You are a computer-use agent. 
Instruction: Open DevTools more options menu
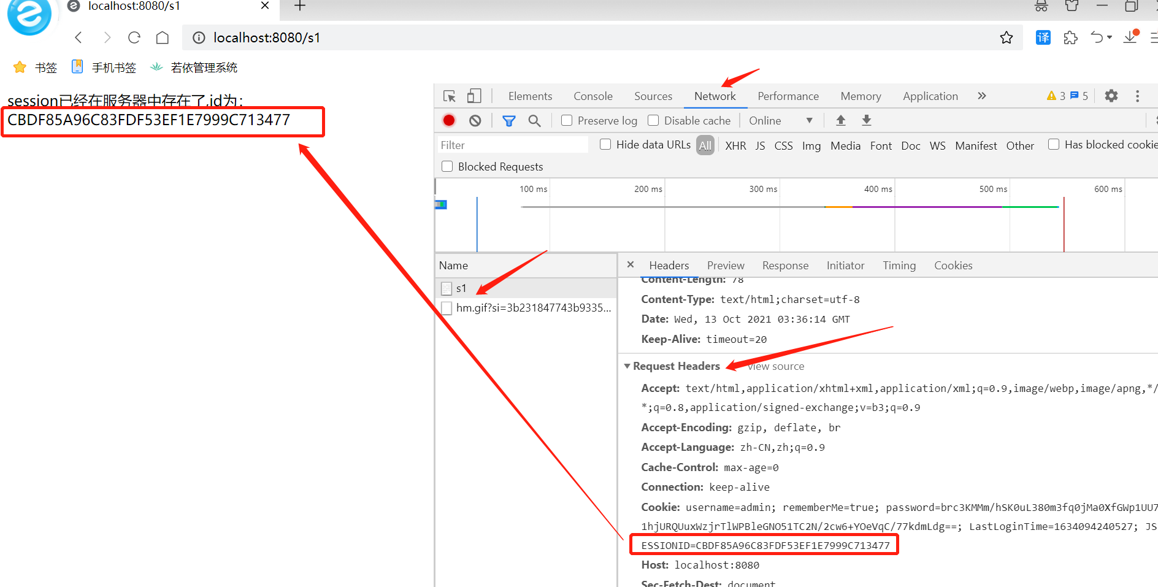1138,96
